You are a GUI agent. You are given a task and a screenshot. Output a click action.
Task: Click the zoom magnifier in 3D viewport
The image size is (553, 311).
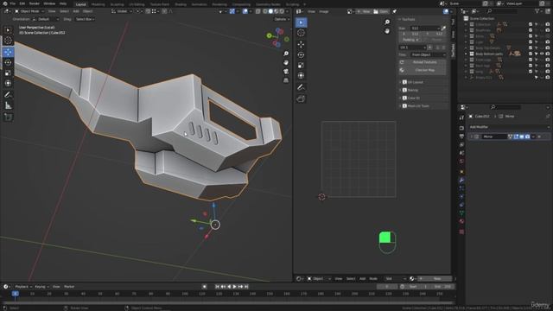click(x=286, y=54)
